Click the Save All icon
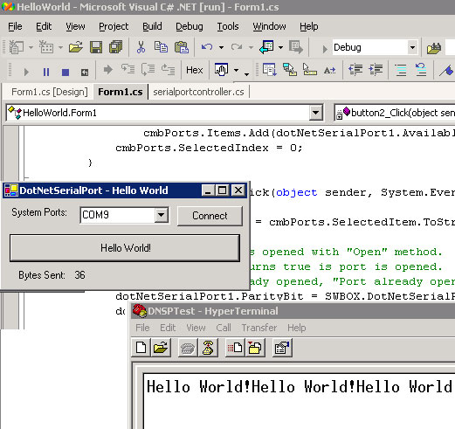The height and width of the screenshot is (429, 455). 115,47
